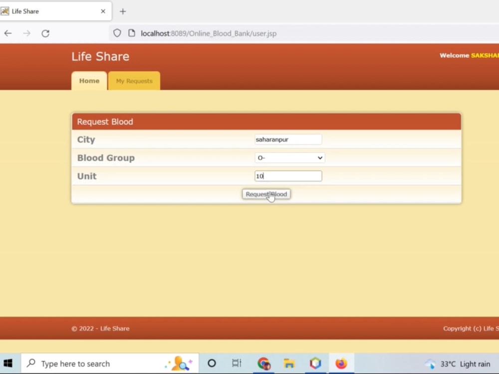This screenshot has width=499, height=374.
Task: Click the © 2022 - Life Share footer text
Action: 100,329
